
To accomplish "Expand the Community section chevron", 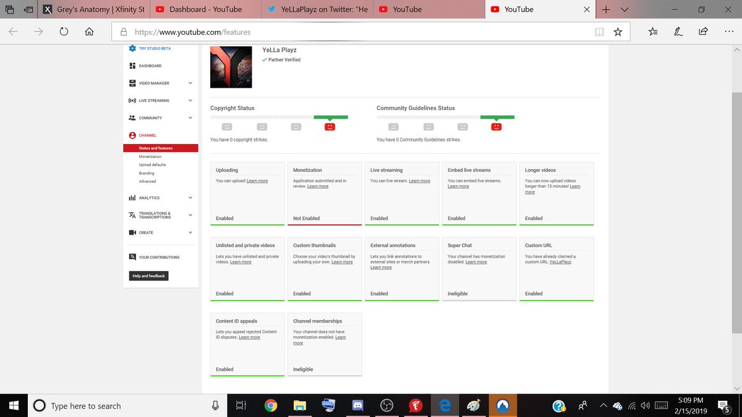I will pyautogui.click(x=190, y=117).
